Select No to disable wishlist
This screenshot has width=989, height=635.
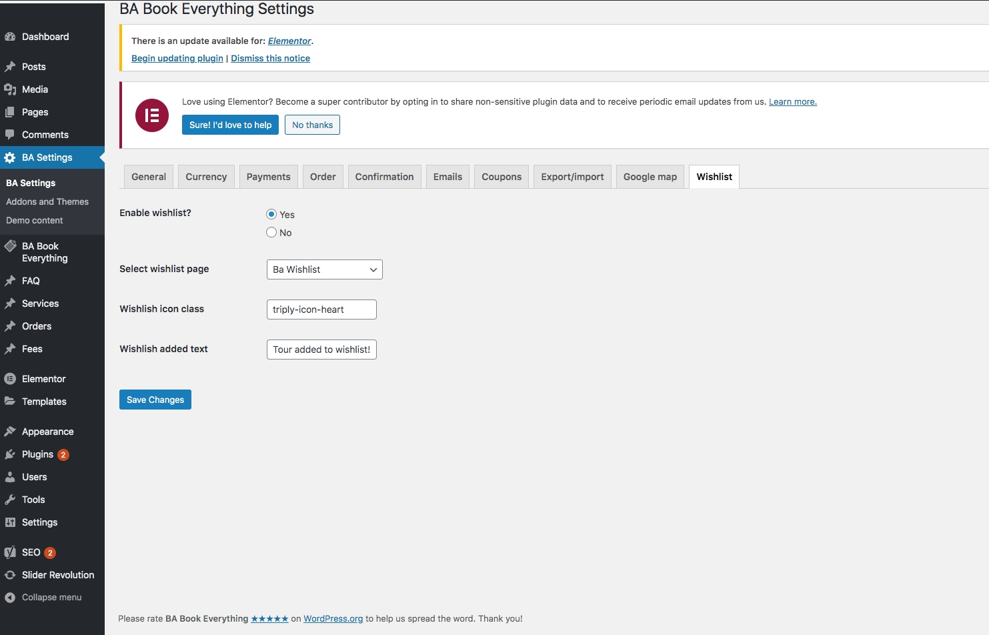(271, 232)
